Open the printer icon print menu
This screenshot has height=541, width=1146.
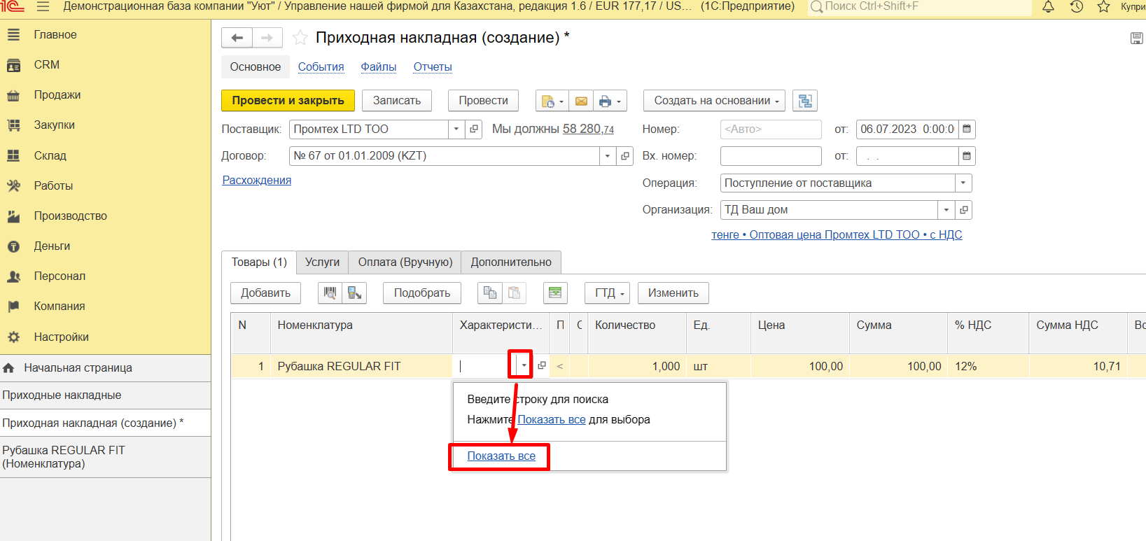click(x=609, y=101)
